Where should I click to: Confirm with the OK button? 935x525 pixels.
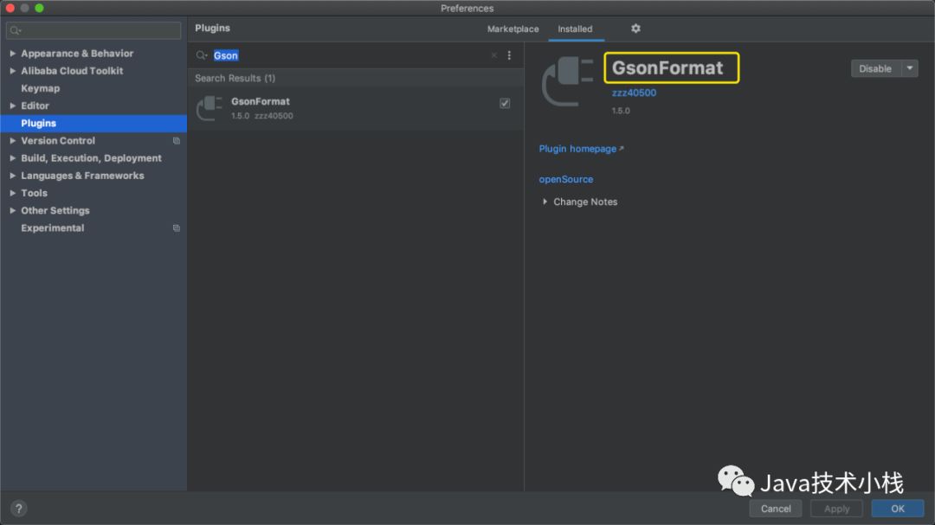tap(898, 509)
